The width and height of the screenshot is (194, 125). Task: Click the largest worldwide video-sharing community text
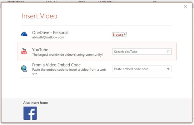click(67, 55)
